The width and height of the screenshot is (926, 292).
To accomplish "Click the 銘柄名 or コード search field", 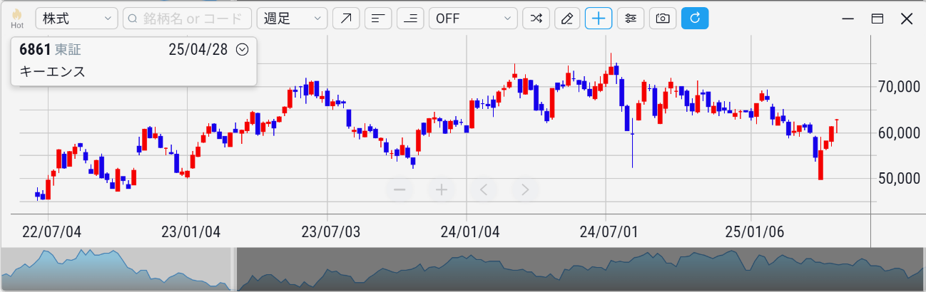I will [187, 19].
